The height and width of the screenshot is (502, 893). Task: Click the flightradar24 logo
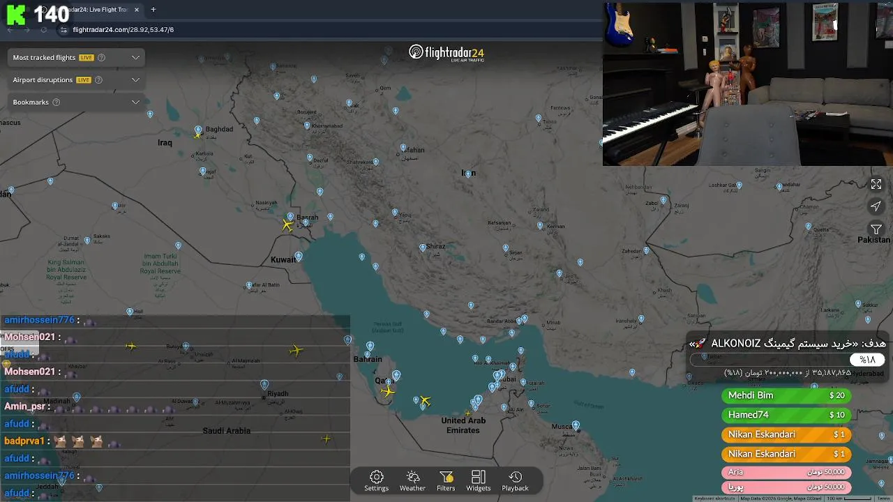click(x=446, y=53)
